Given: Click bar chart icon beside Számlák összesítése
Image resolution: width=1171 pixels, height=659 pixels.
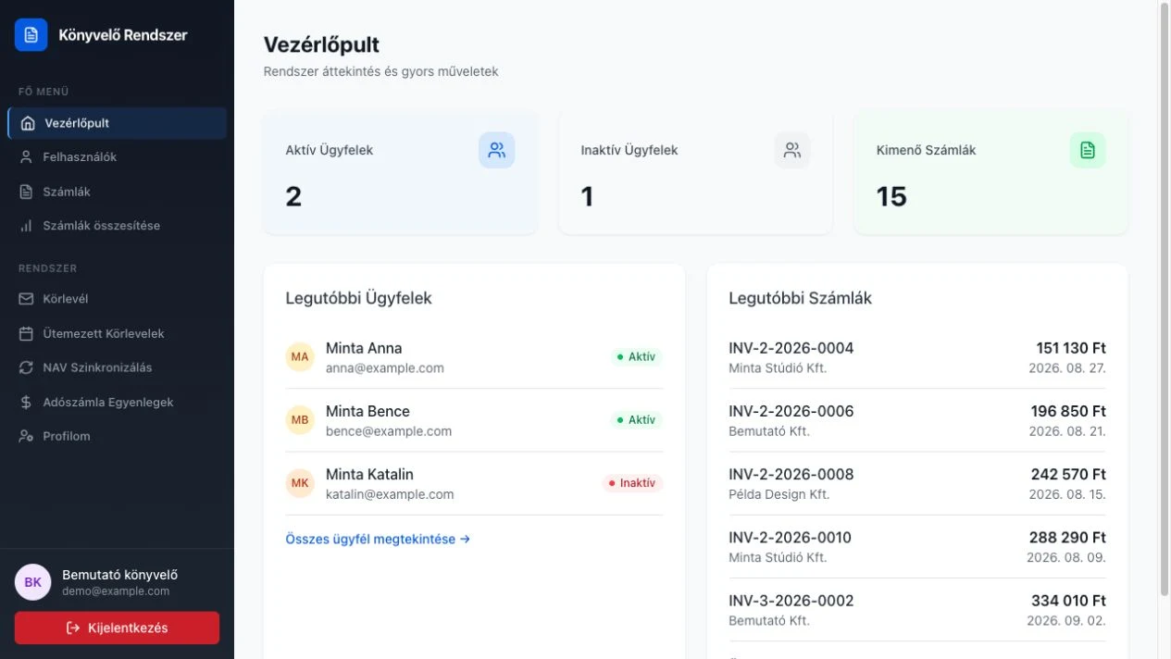Looking at the screenshot, I should tap(26, 226).
